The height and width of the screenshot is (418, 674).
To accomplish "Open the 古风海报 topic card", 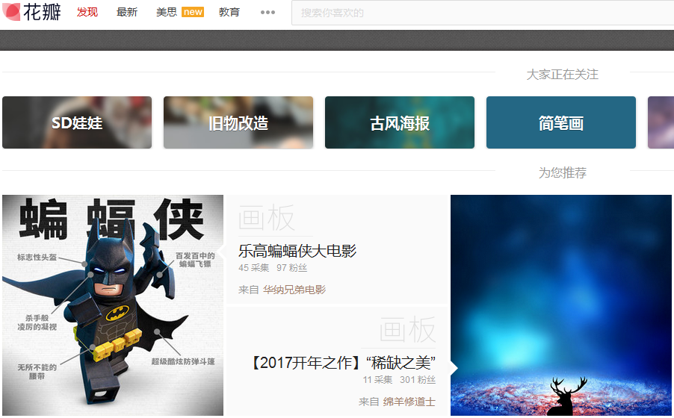I will 400,122.
